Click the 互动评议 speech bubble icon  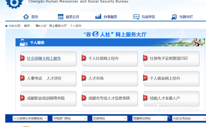(x=136, y=17)
